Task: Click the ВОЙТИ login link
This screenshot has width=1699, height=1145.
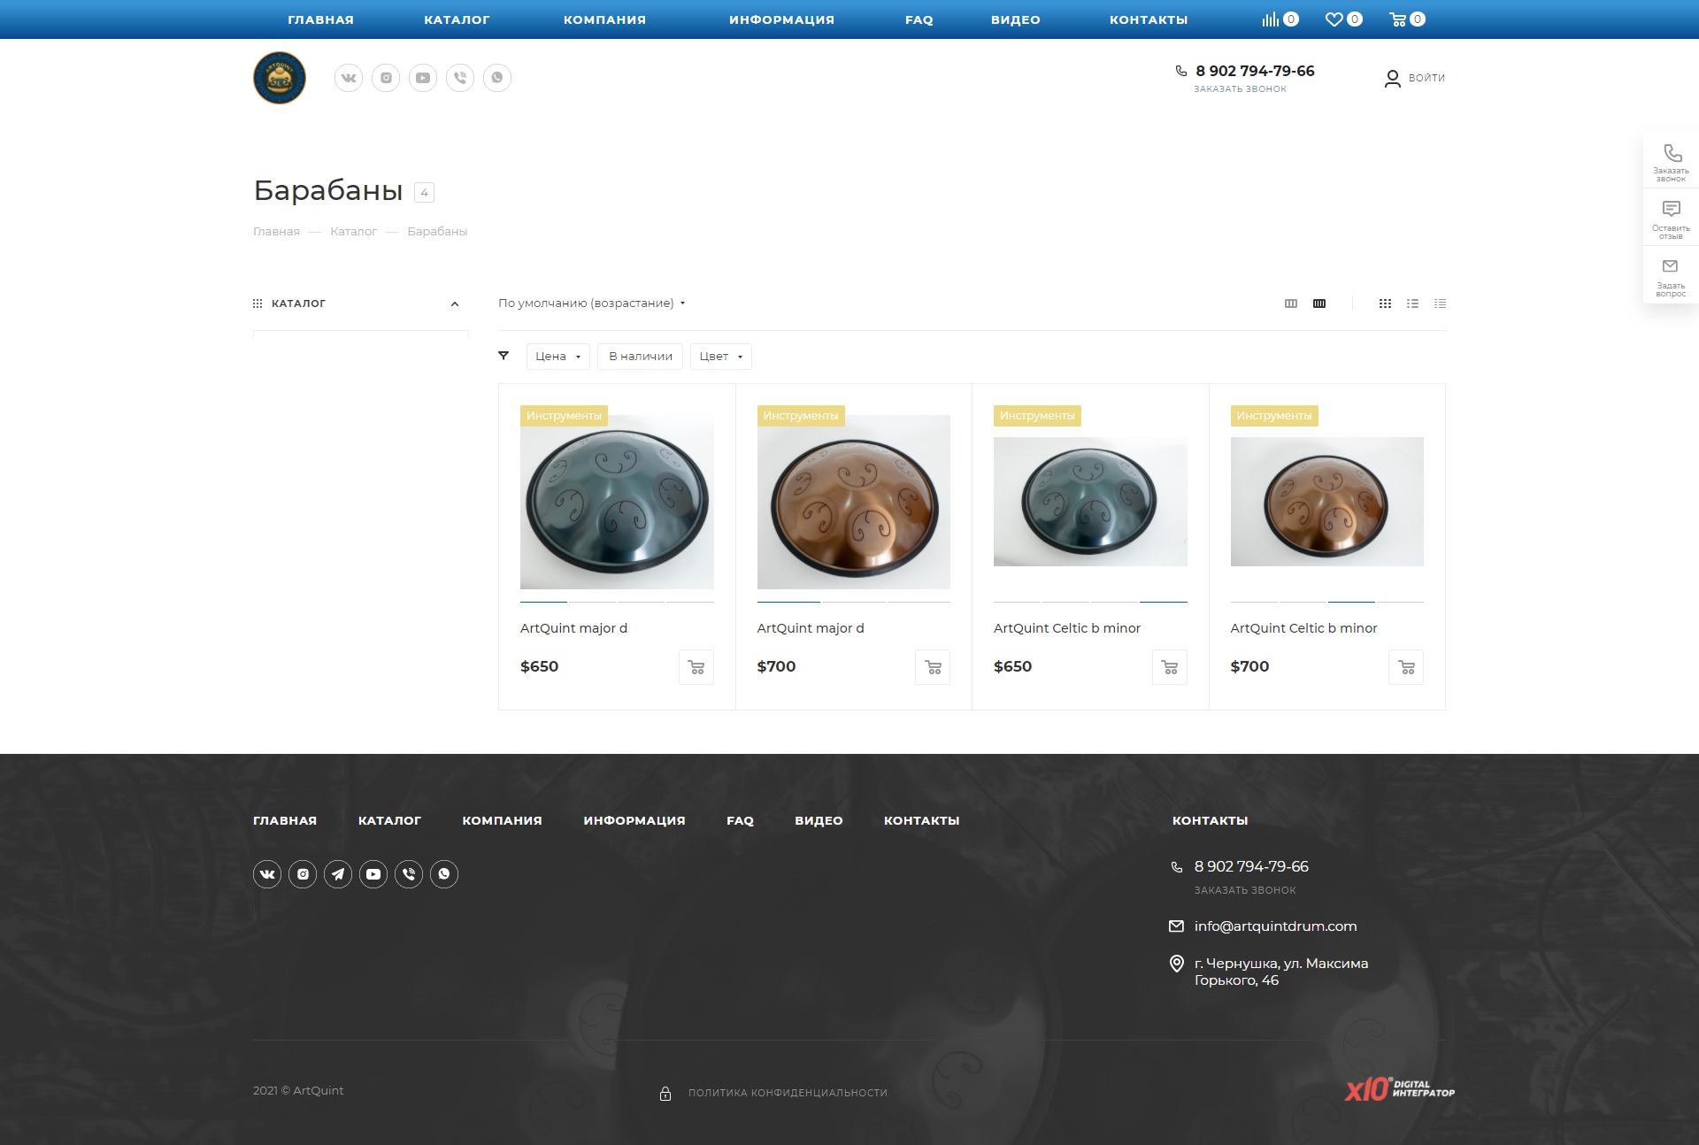Action: (x=1426, y=78)
